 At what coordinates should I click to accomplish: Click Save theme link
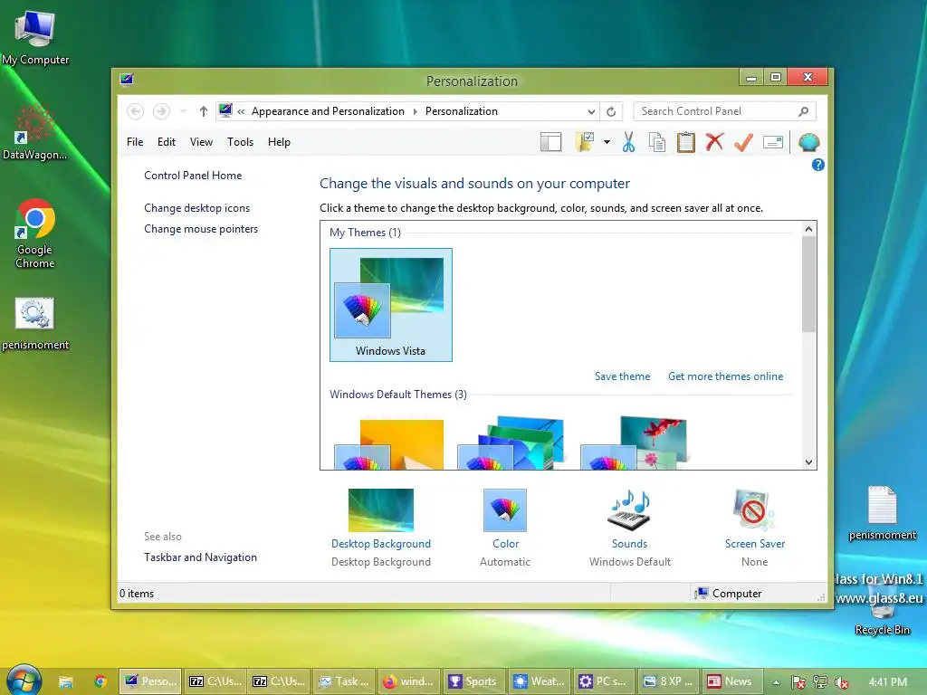point(622,376)
